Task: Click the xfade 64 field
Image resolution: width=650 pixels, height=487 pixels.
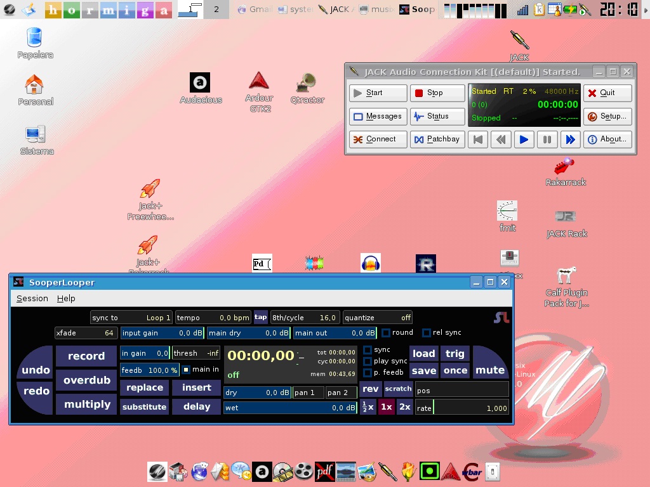Action: pyautogui.click(x=86, y=333)
